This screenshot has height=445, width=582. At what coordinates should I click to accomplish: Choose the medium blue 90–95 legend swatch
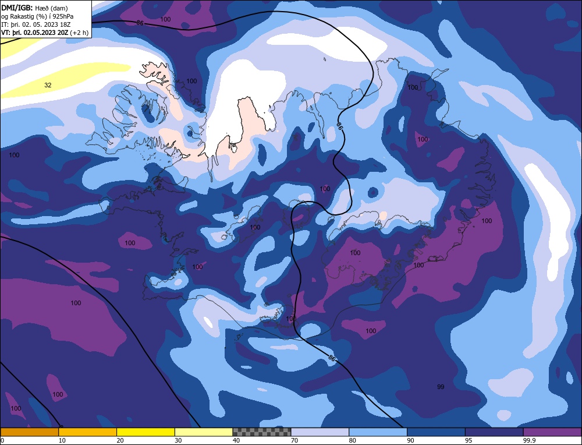coord(436,432)
